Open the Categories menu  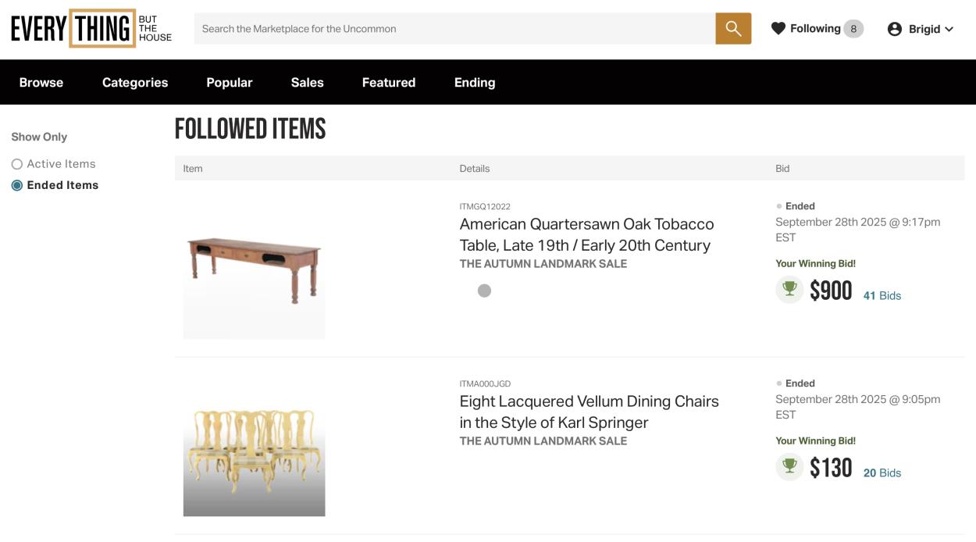135,82
